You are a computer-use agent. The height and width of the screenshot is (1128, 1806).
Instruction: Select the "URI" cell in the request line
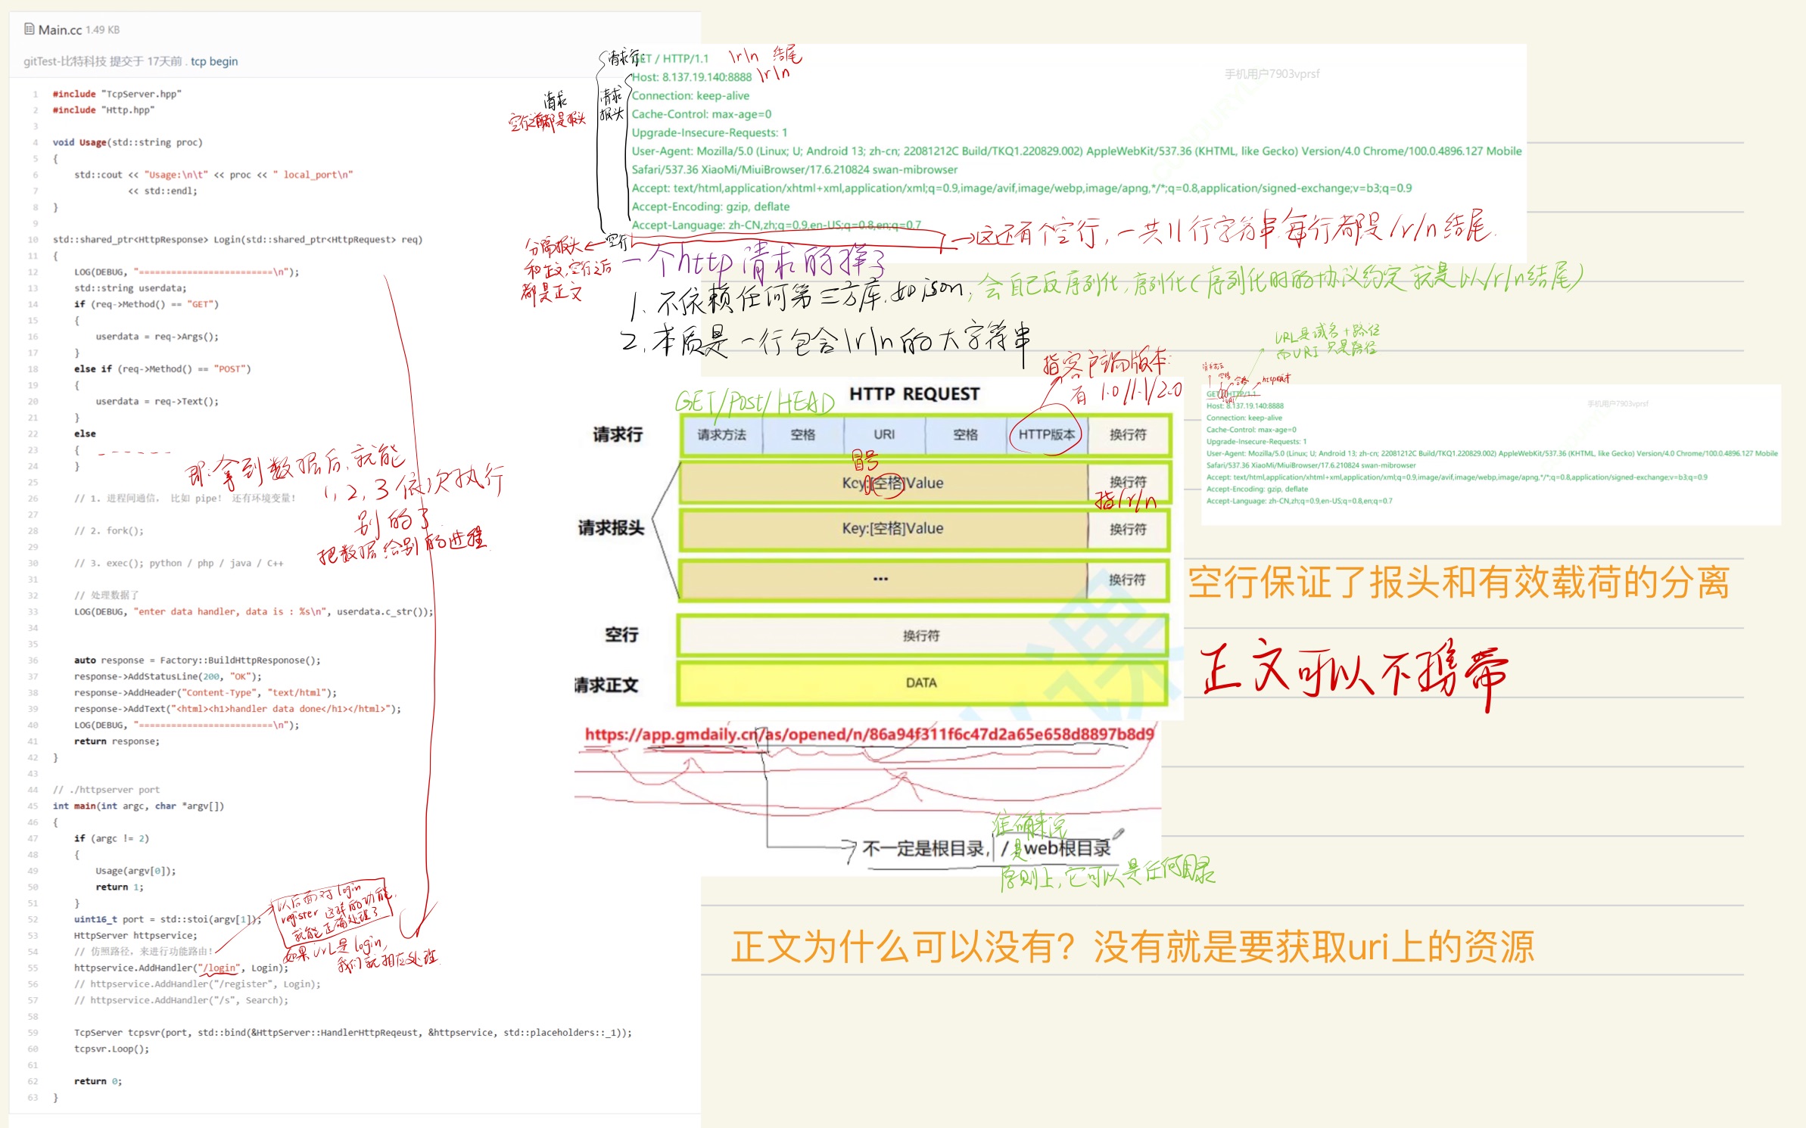884,434
